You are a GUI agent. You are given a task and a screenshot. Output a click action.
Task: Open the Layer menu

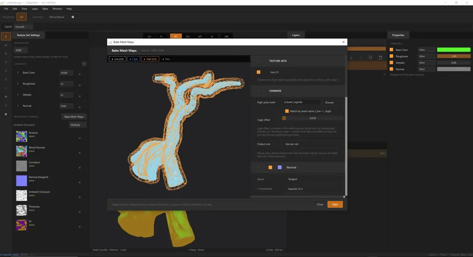[34, 9]
